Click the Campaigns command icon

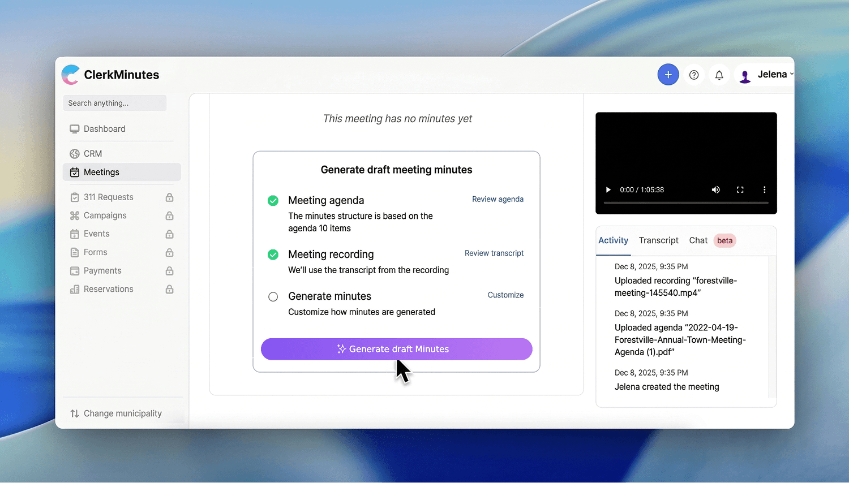[74, 215]
